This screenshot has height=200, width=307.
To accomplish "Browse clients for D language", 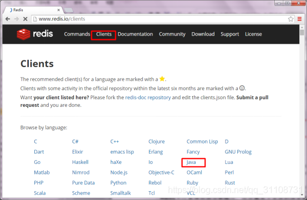I will pyautogui.click(x=227, y=141).
